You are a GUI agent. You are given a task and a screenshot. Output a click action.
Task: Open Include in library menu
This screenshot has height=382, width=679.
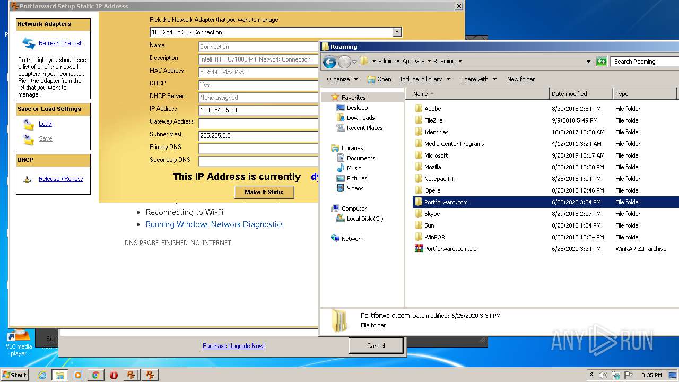(x=425, y=79)
